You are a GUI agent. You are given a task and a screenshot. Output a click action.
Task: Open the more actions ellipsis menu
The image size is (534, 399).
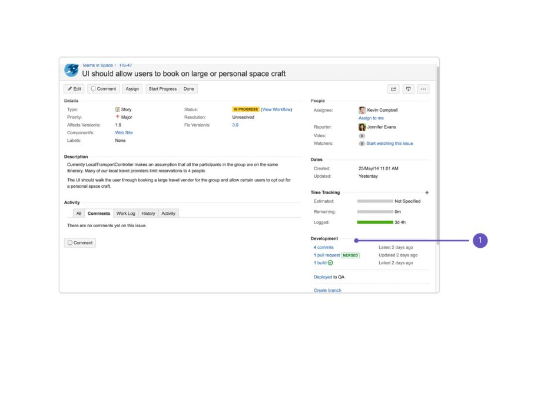423,89
